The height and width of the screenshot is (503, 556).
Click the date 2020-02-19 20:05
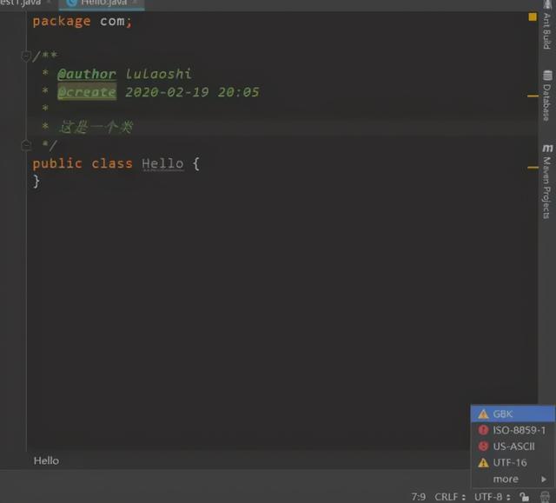pyautogui.click(x=192, y=92)
